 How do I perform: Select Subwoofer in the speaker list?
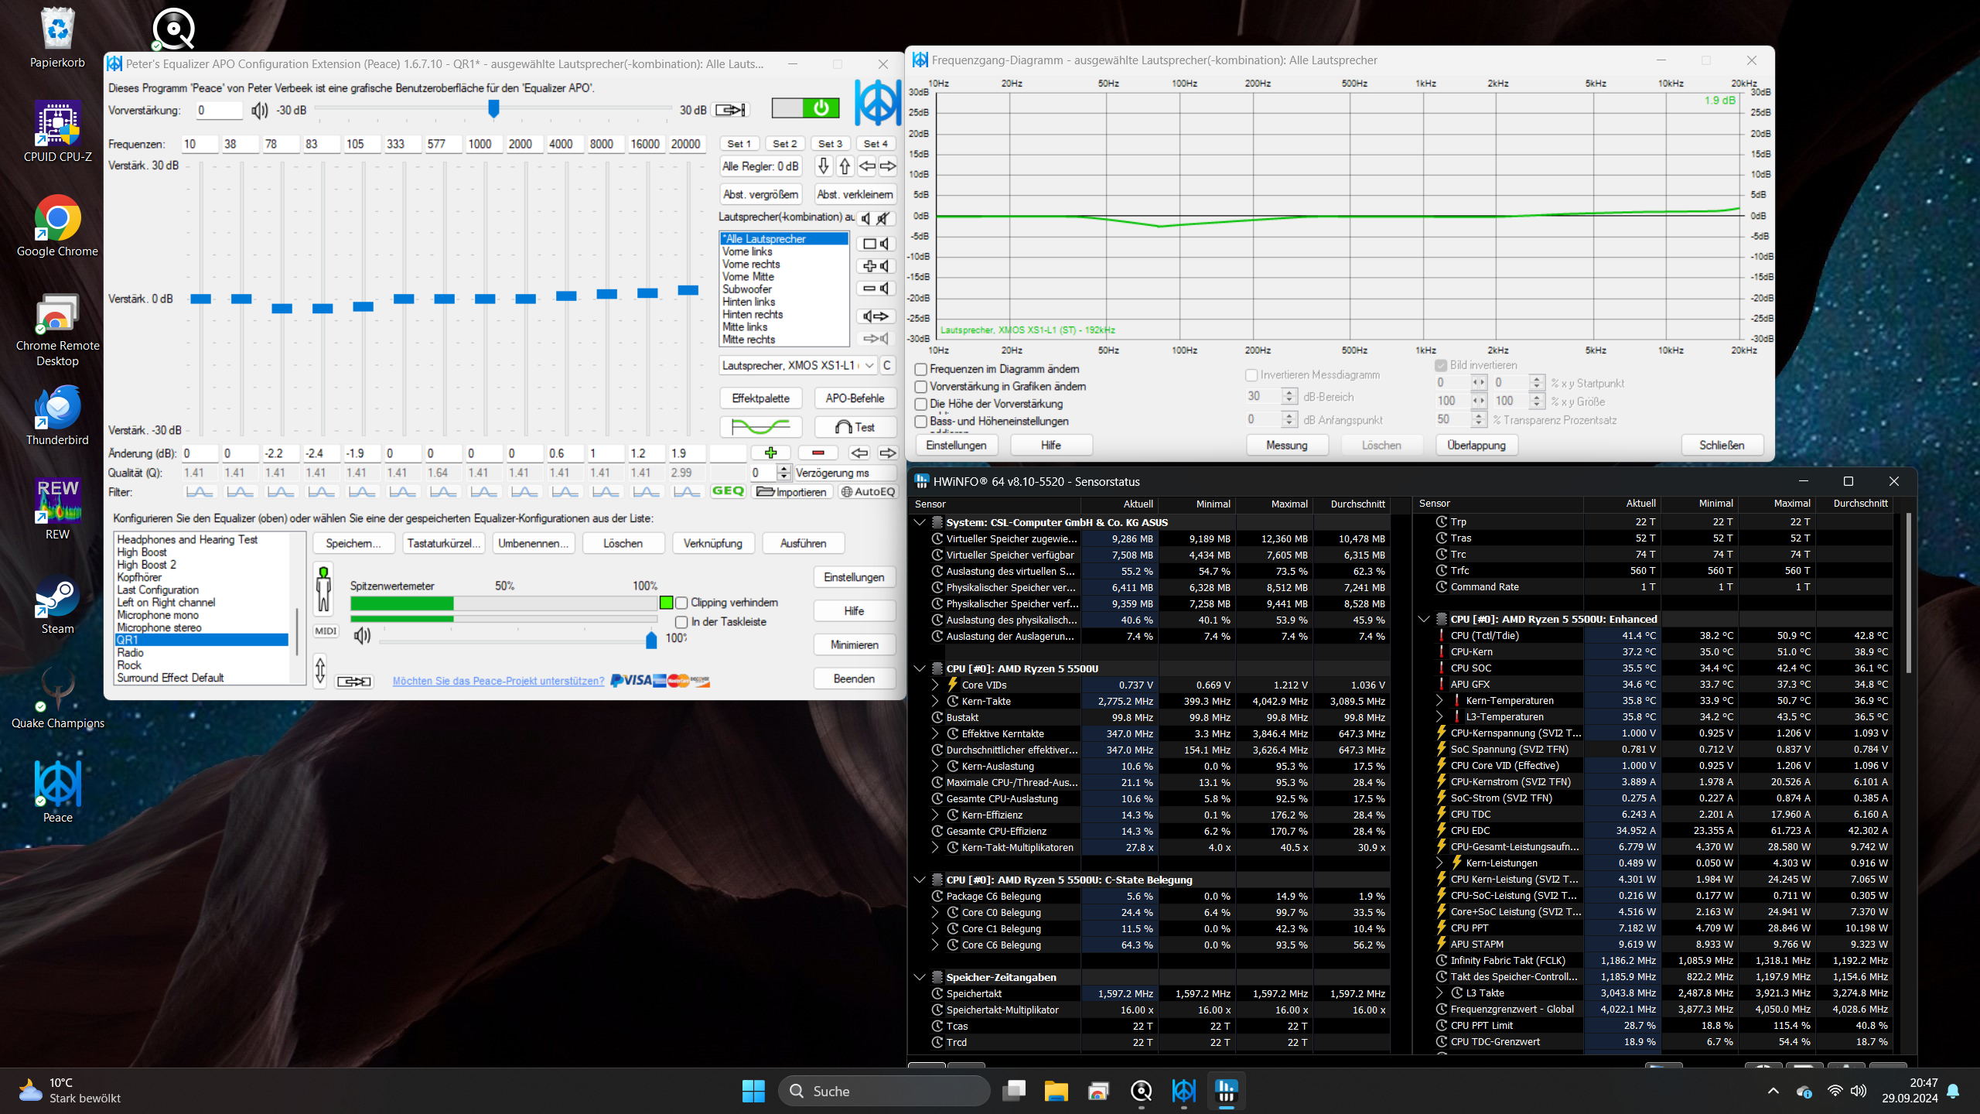pyautogui.click(x=746, y=289)
